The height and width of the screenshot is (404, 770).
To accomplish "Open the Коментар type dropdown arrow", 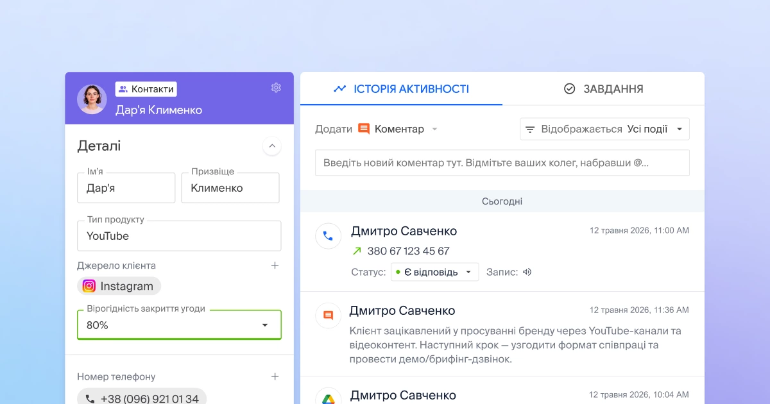I will [x=434, y=130].
